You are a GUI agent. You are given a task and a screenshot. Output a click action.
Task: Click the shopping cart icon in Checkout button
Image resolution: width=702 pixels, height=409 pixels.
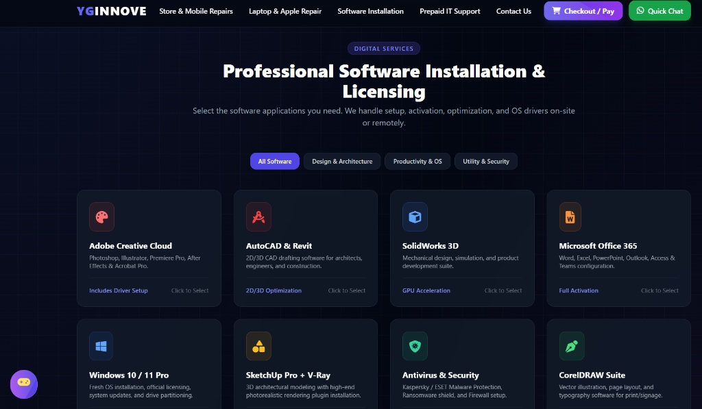[556, 11]
